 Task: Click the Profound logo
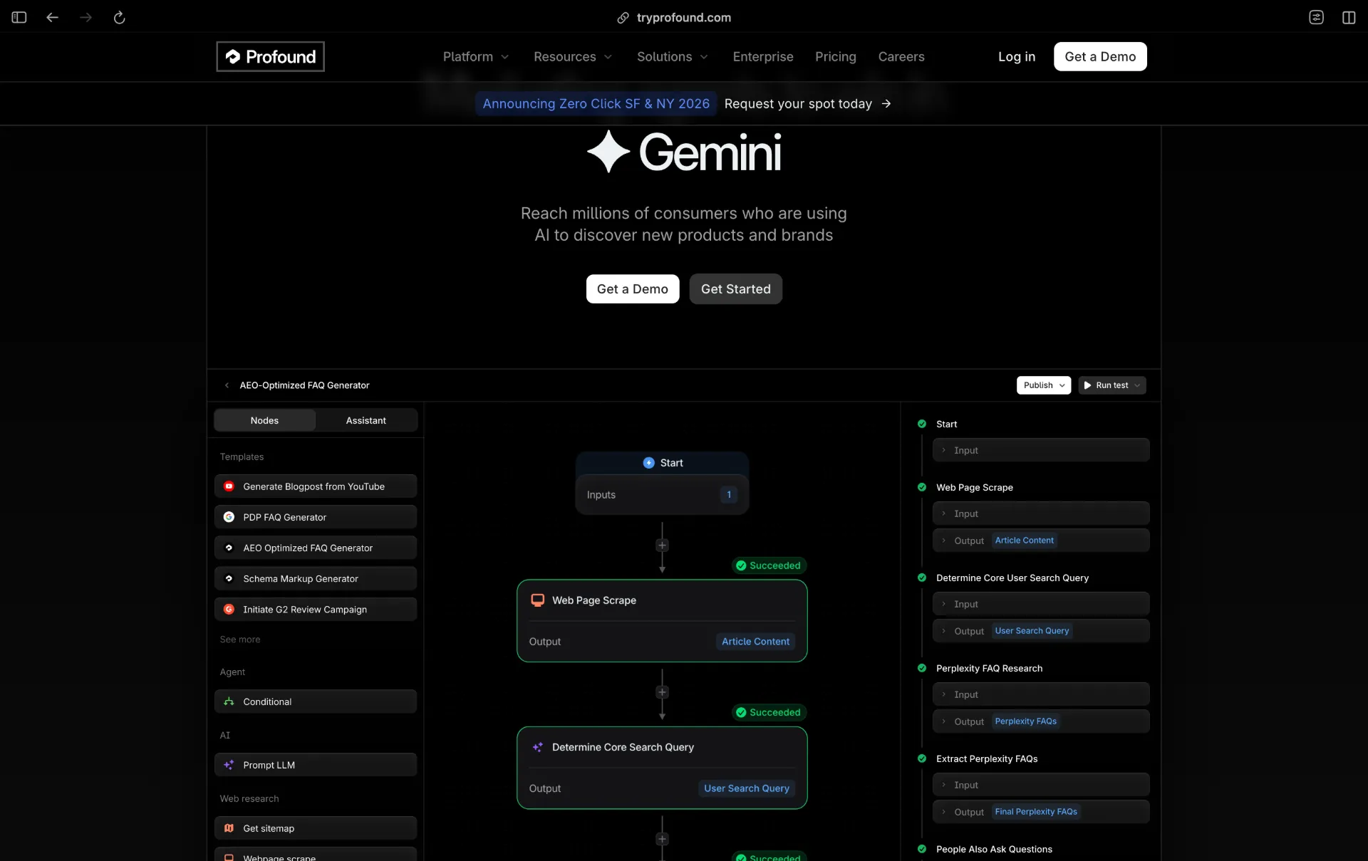point(270,56)
